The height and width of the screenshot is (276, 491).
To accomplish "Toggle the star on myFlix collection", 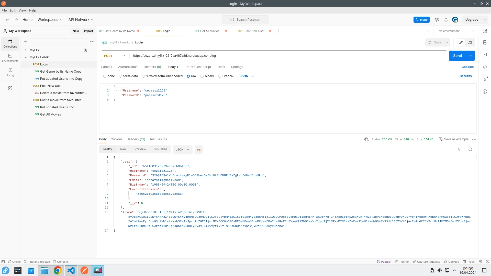I will pyautogui.click(x=86, y=50).
